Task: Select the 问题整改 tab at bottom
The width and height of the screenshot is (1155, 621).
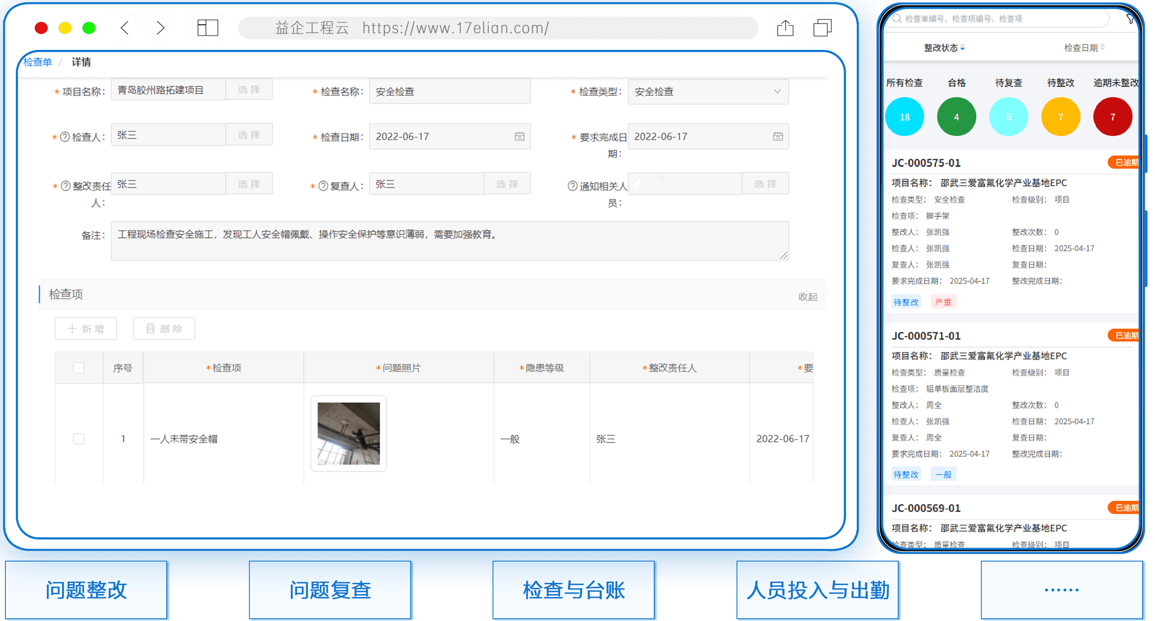Action: [x=86, y=590]
